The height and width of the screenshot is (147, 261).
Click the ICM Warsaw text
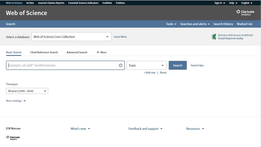point(13,128)
